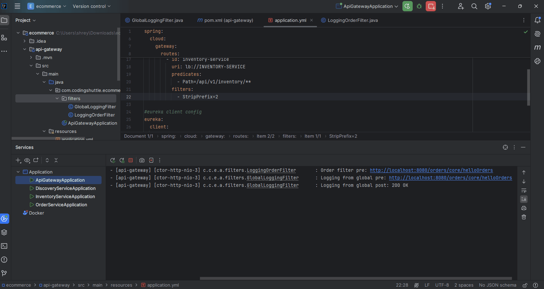Open the Project tool window icon
Image resolution: width=544 pixels, height=289 pixels.
[x=4, y=20]
